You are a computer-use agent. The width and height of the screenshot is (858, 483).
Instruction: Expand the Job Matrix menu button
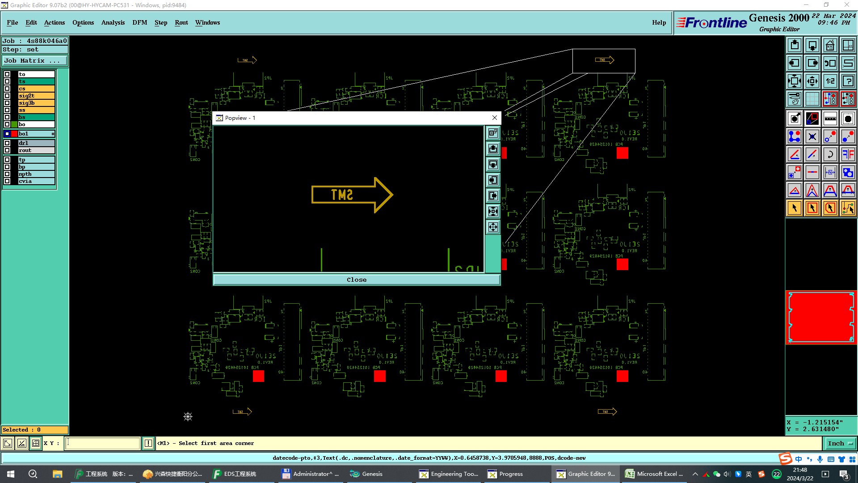(x=35, y=61)
